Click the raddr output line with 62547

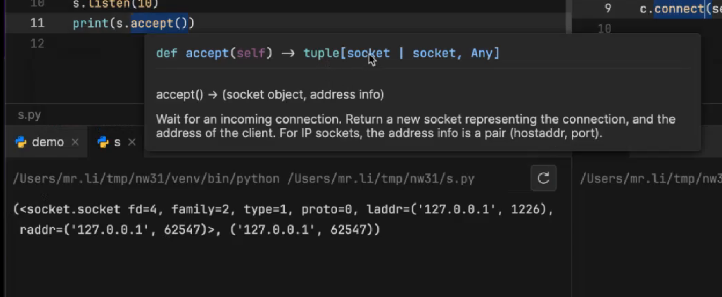click(200, 230)
